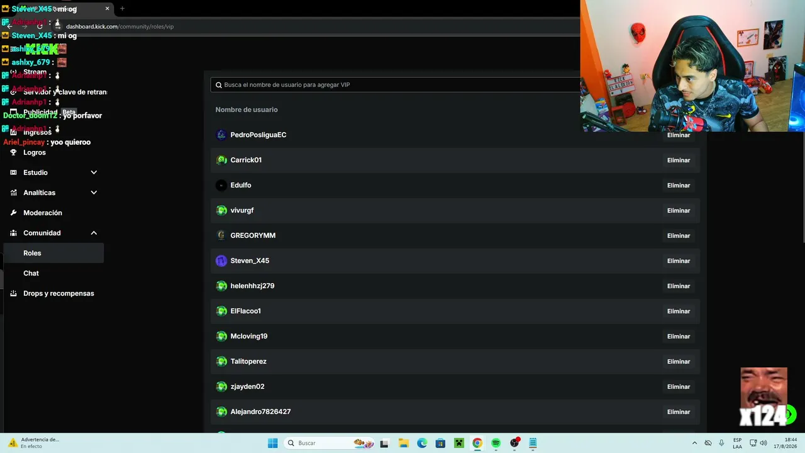Click username zjayden02
Image resolution: width=805 pixels, height=453 pixels.
[x=248, y=386]
